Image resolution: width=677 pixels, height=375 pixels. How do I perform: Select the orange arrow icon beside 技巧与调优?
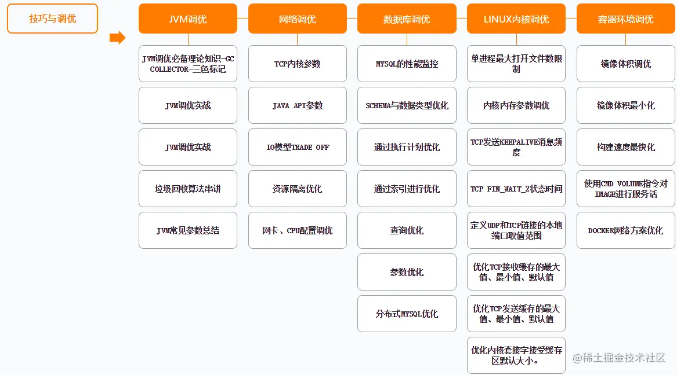coord(117,38)
